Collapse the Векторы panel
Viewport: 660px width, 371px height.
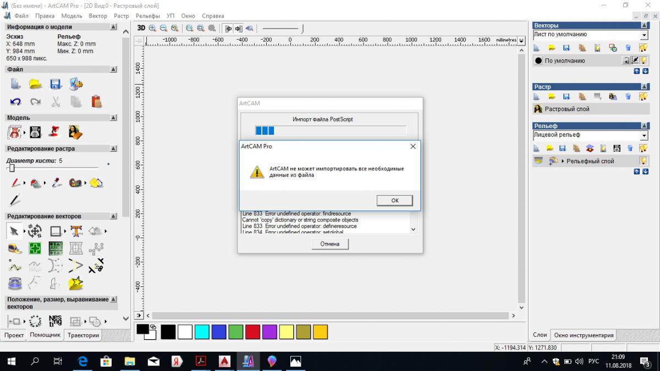(x=643, y=25)
